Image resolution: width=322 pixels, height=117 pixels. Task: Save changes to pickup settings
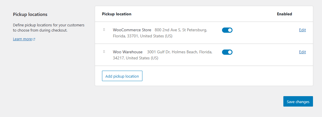pyautogui.click(x=298, y=101)
